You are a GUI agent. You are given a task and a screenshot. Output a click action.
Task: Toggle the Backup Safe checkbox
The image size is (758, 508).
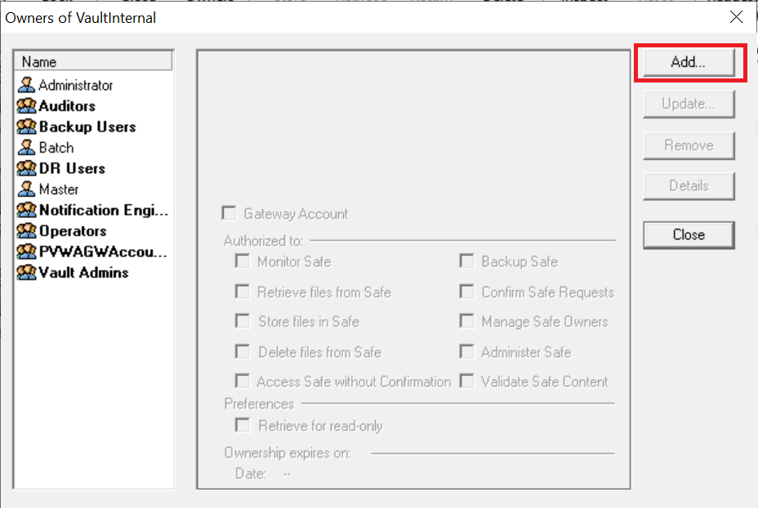pyautogui.click(x=467, y=261)
